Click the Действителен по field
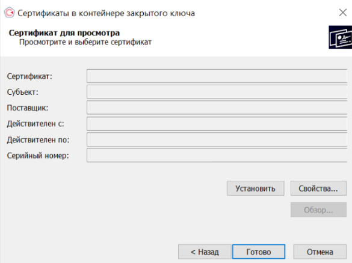 point(217,139)
